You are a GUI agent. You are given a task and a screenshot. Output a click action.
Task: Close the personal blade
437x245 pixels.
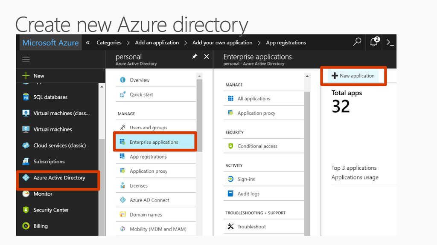207,57
